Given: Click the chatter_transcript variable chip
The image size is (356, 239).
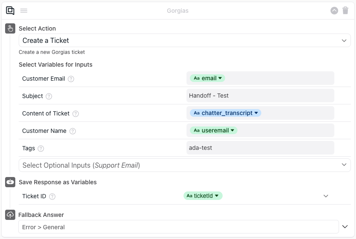Looking at the screenshot, I should click(x=225, y=113).
